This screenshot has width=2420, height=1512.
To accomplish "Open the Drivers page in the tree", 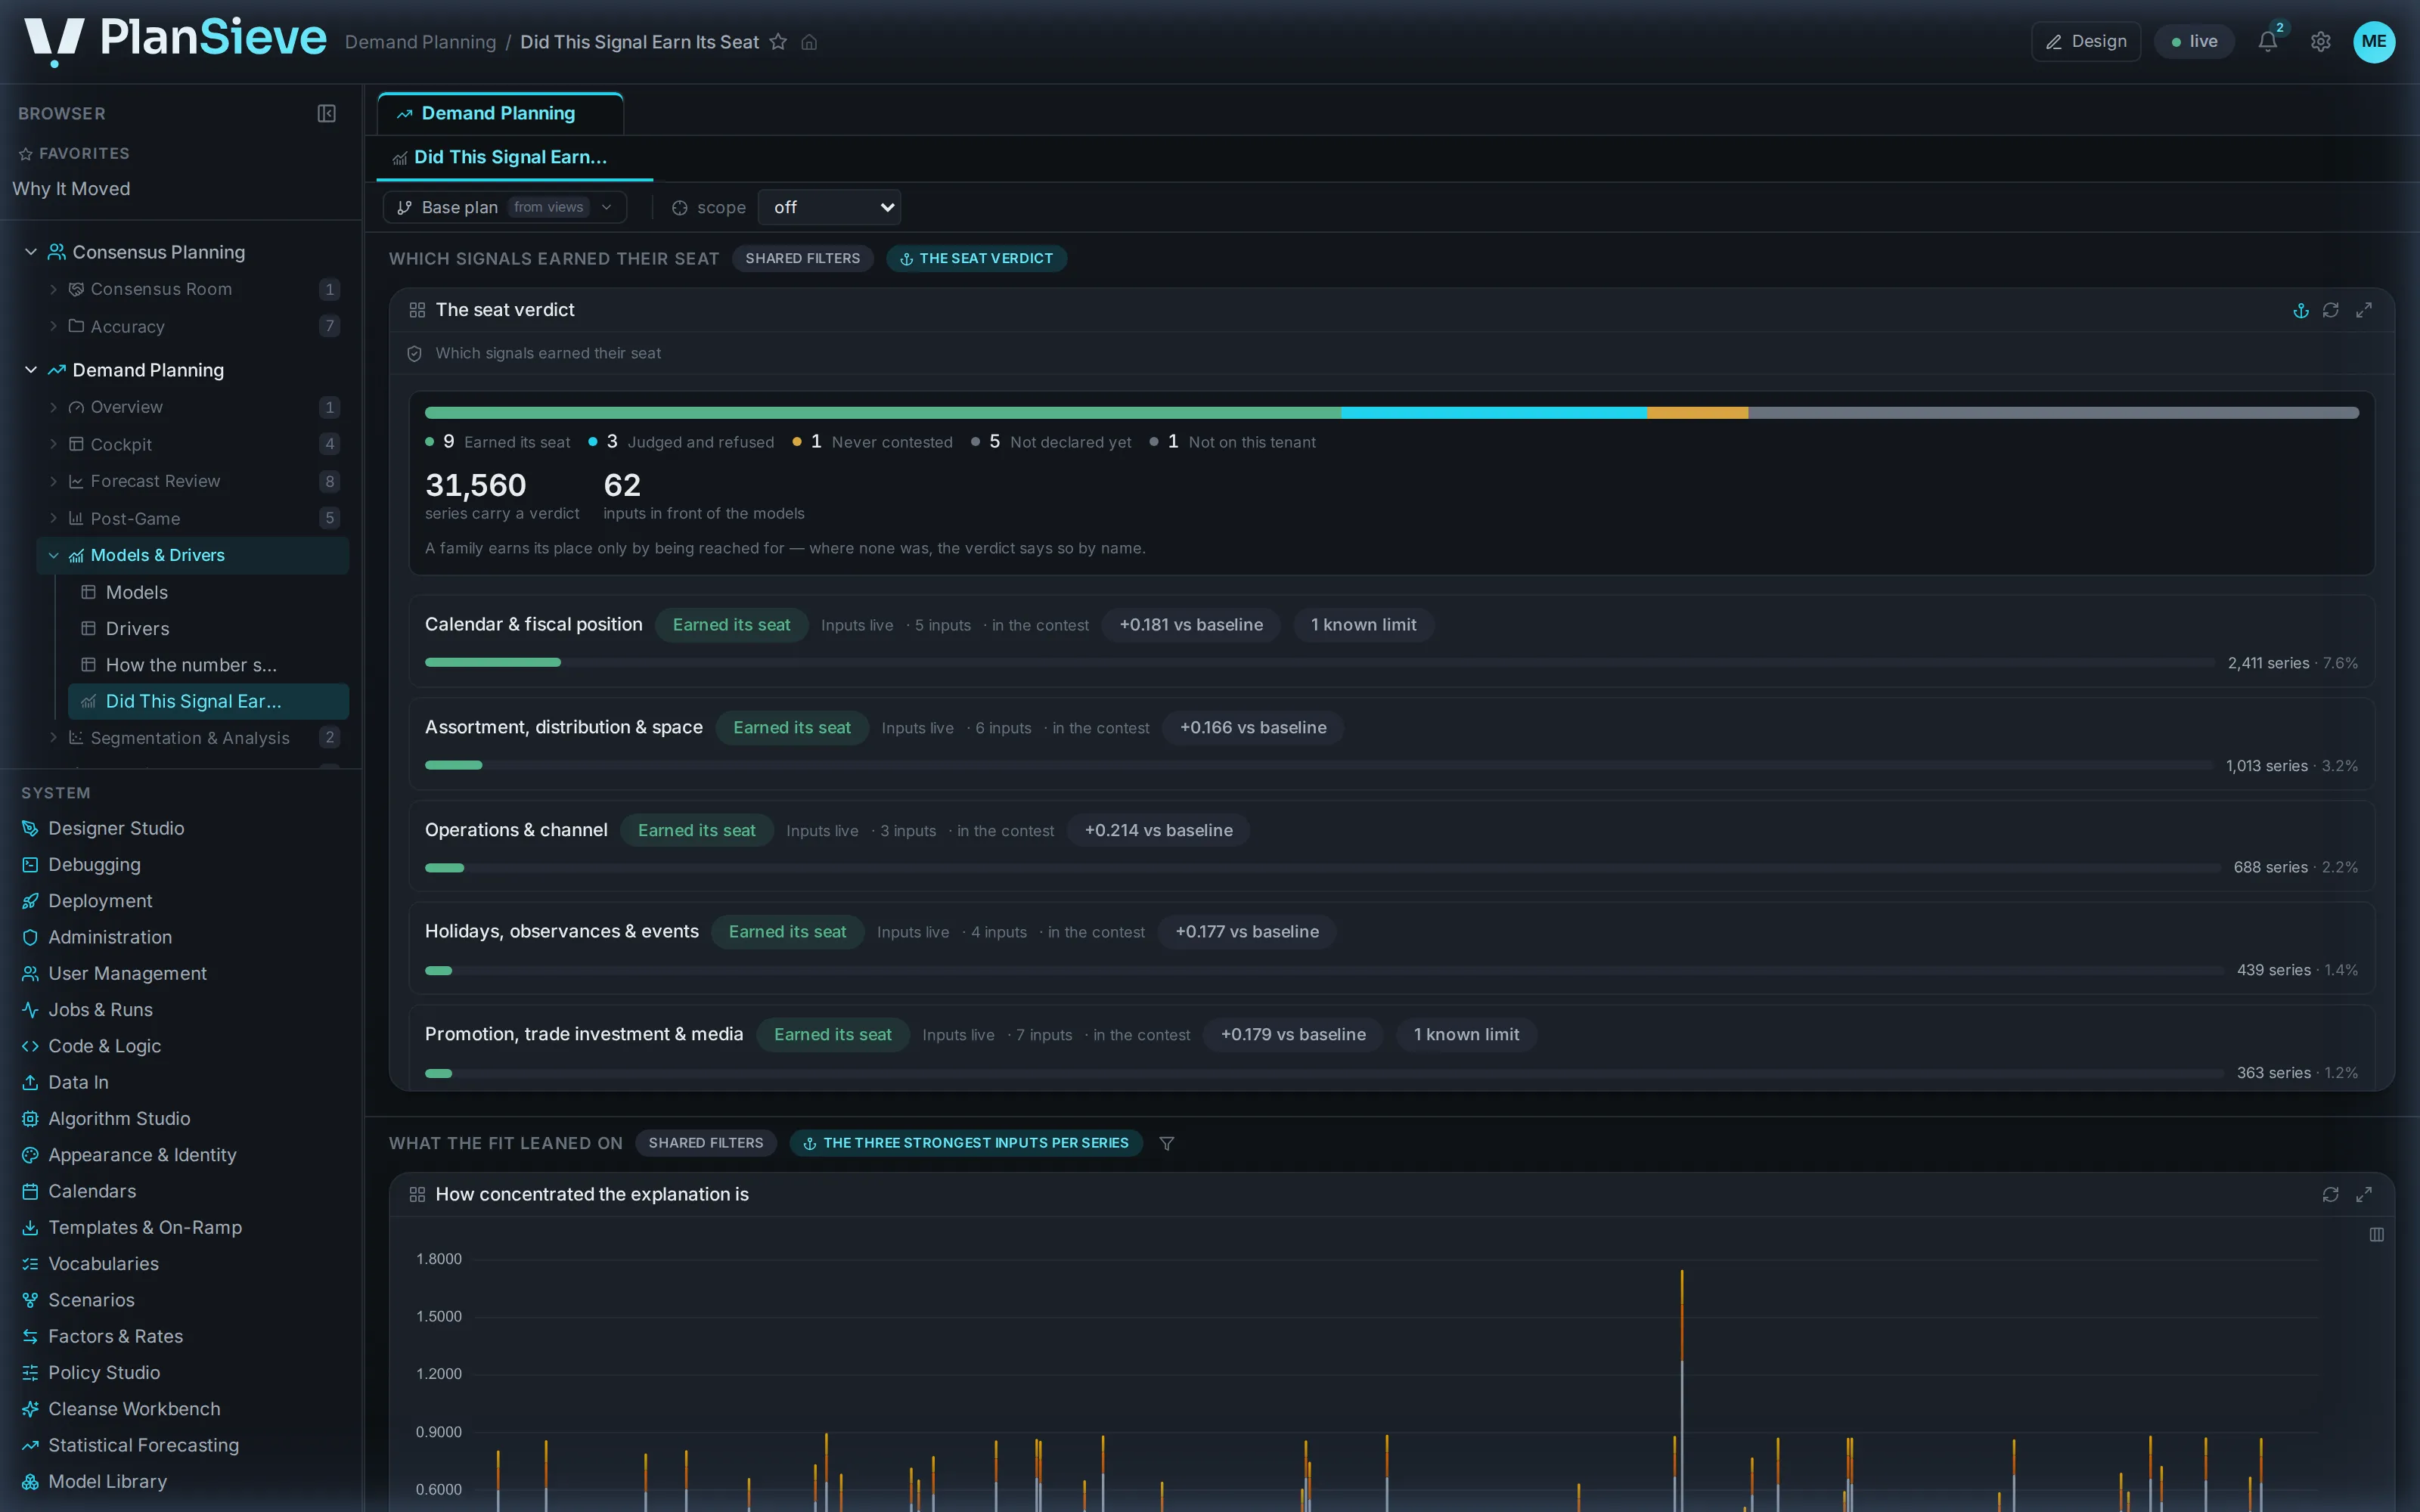I will click(138, 628).
